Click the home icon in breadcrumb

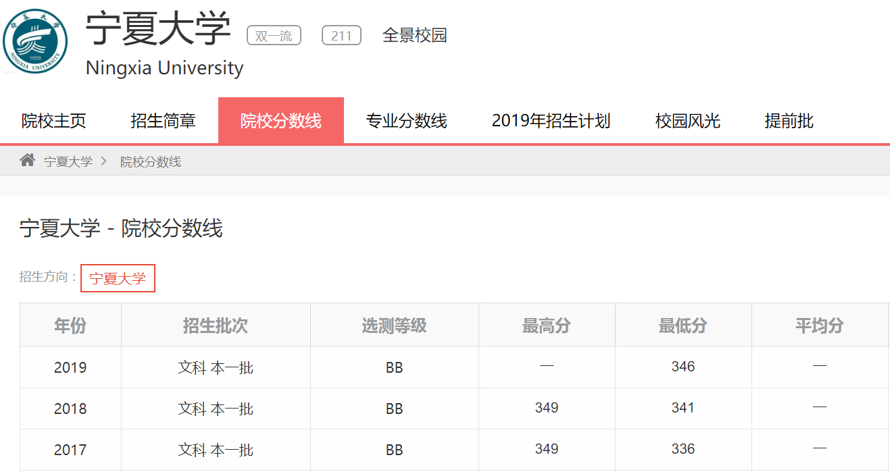pos(27,161)
